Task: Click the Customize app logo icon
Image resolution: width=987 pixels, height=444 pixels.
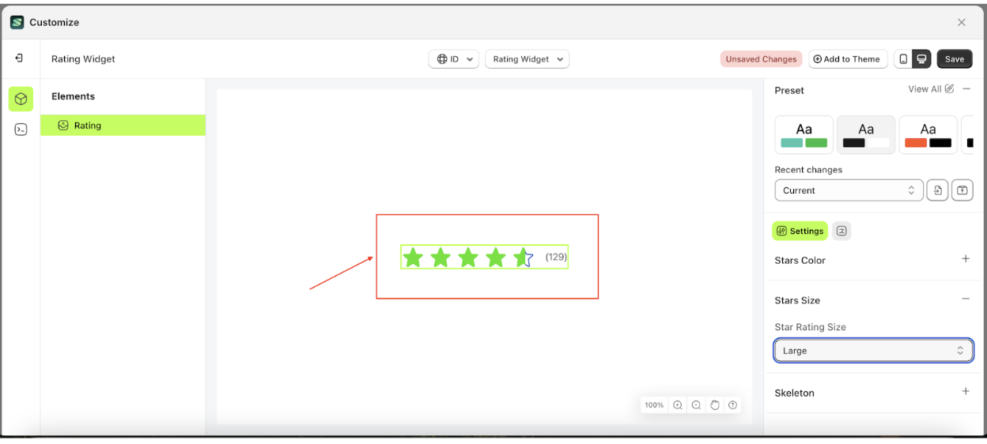Action: pyautogui.click(x=17, y=22)
